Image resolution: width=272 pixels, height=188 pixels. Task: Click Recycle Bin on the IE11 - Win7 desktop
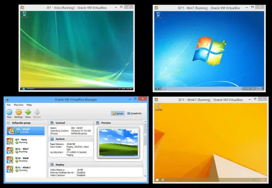point(158,15)
